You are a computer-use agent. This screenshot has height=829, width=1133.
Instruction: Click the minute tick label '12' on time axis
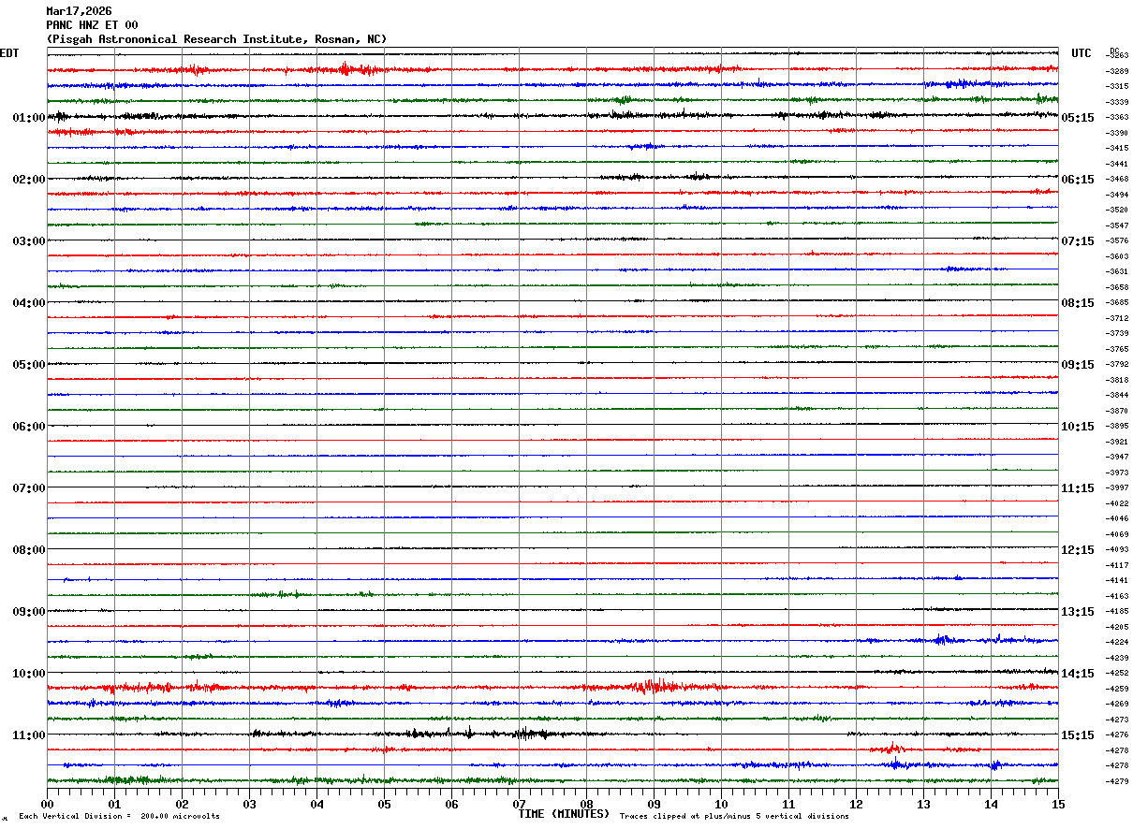[x=856, y=804]
